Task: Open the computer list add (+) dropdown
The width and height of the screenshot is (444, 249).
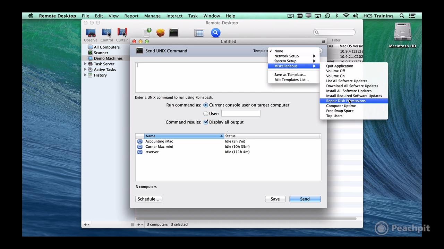Action: pyautogui.click(x=139, y=225)
